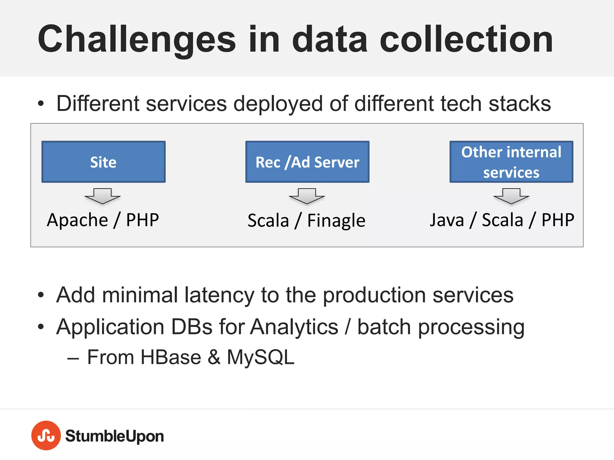Image resolution: width=614 pixels, height=460 pixels.
Task: Click the bullet dot before Different services
Action: coord(41,104)
